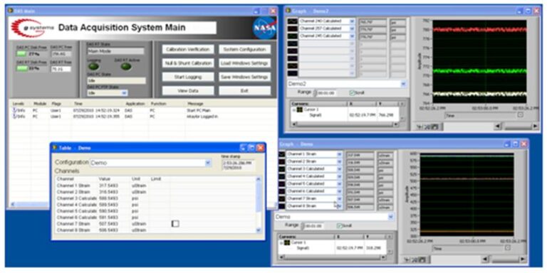Click the DAS RT Active LED indicator
Image resolution: width=547 pixels, height=273 pixels.
pos(125,67)
